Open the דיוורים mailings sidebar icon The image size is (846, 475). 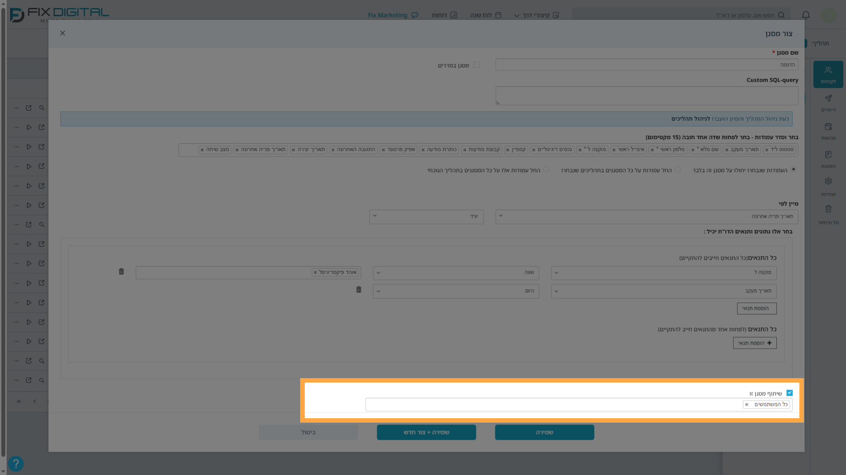click(x=828, y=103)
